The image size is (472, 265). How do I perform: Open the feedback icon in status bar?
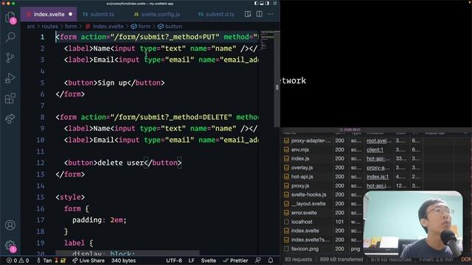(x=258, y=261)
